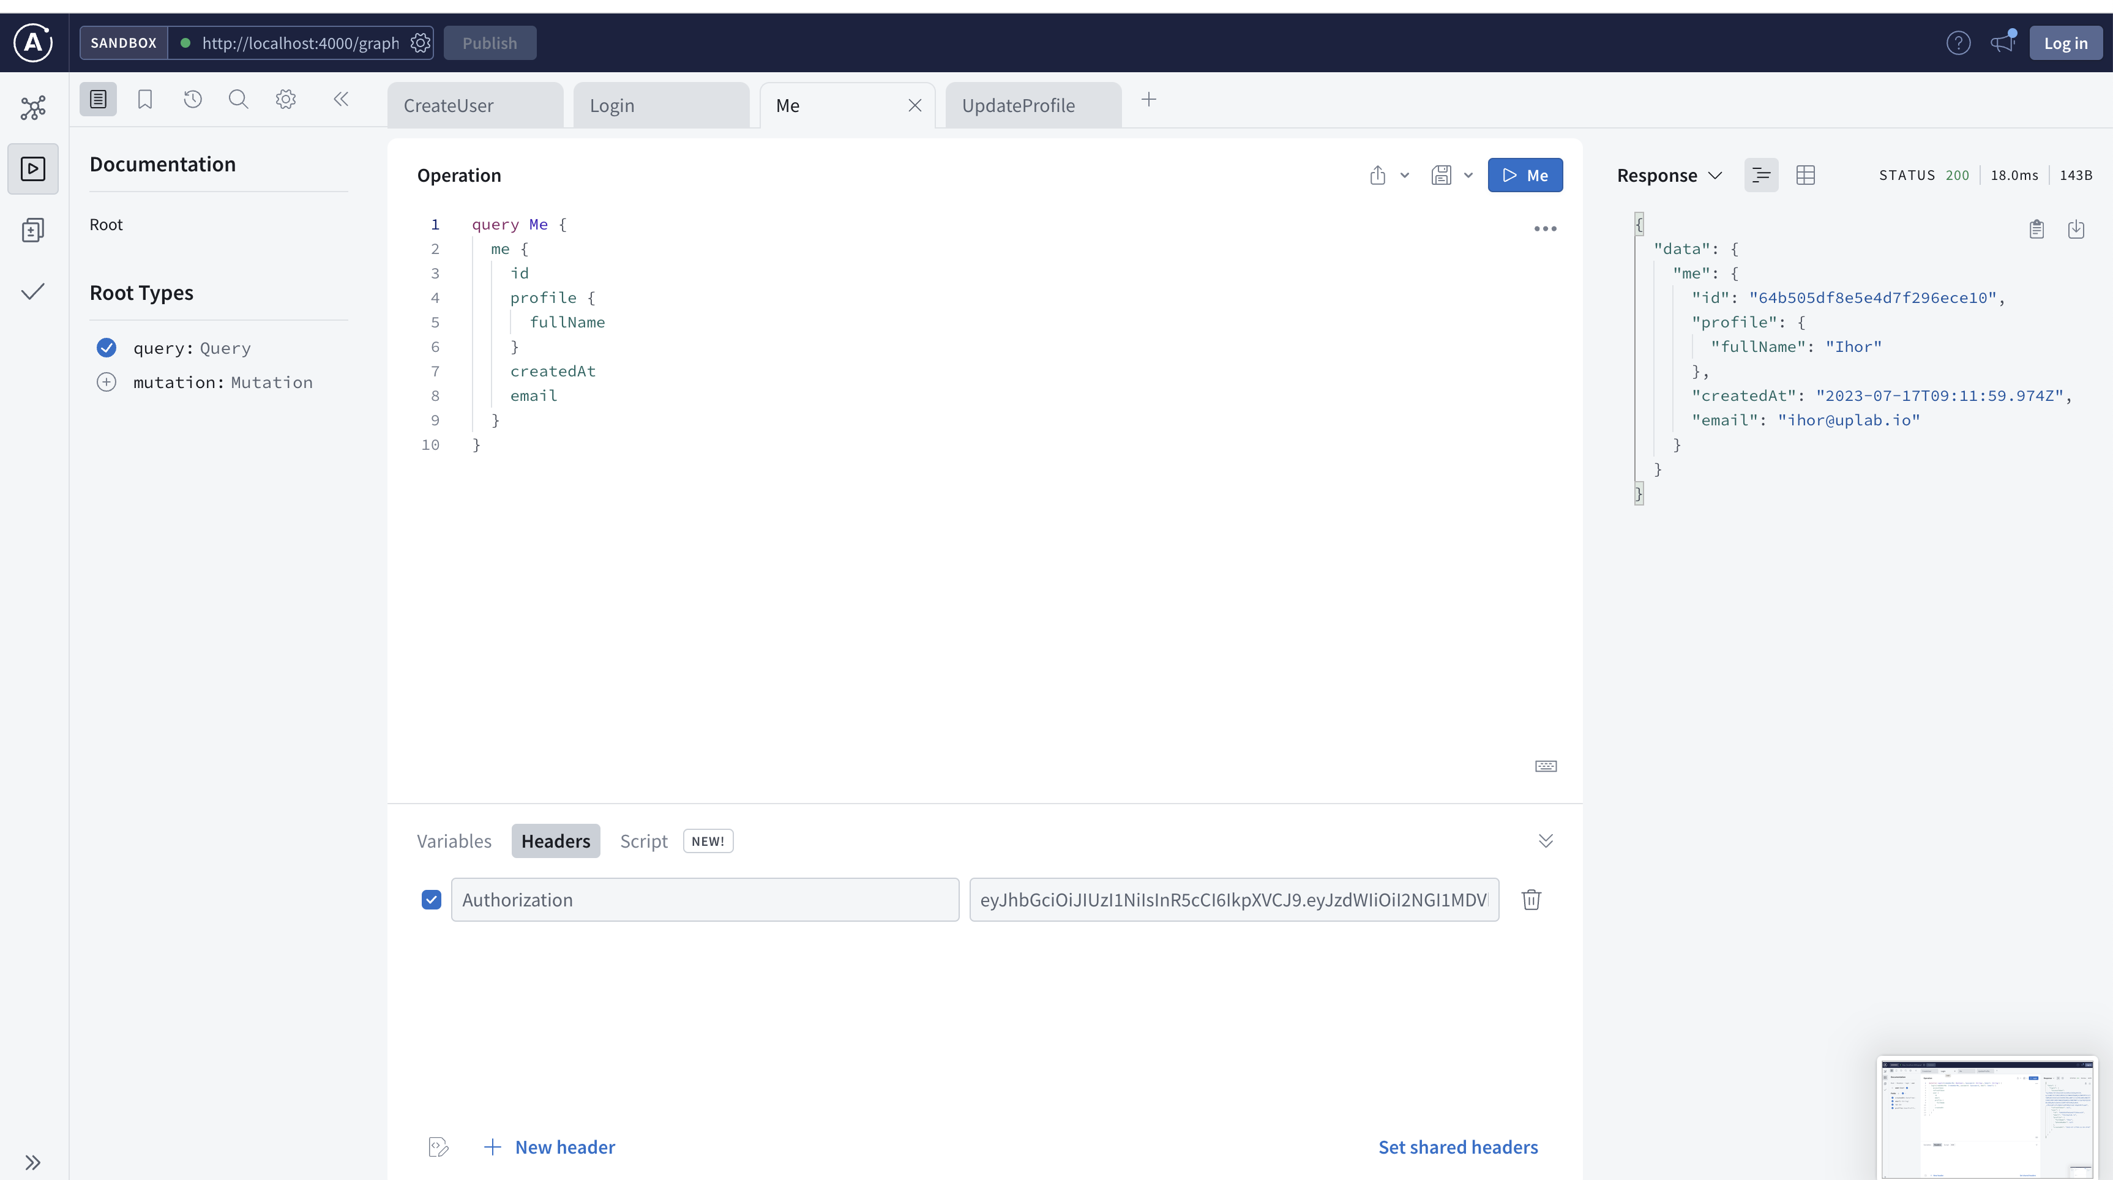Open the share operation dropdown arrow
Viewport: 2113px width, 1180px height.
(x=1404, y=174)
